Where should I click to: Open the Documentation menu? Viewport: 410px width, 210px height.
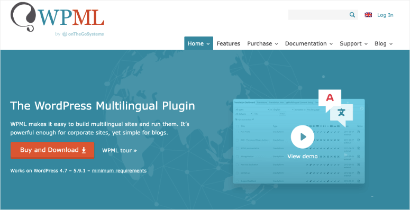[x=309, y=43]
